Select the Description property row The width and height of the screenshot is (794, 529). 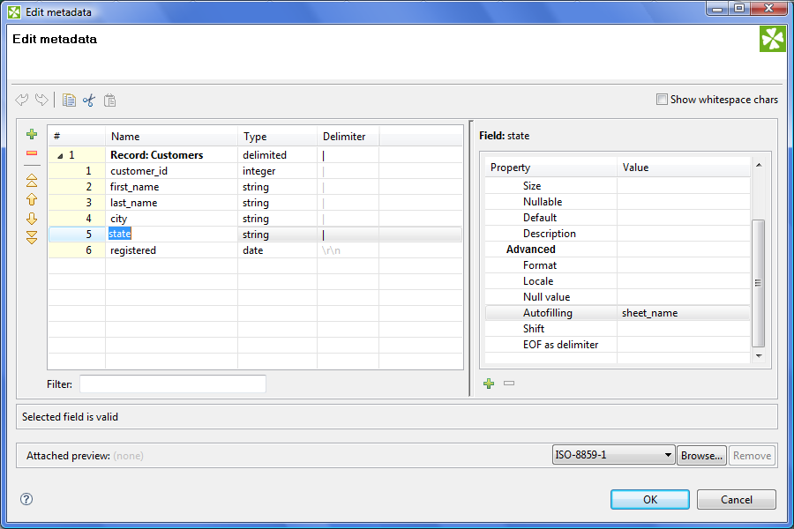[x=618, y=234]
